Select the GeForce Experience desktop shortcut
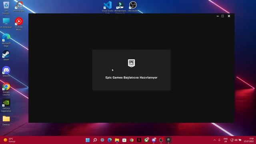The image size is (256, 144). (x=6, y=105)
